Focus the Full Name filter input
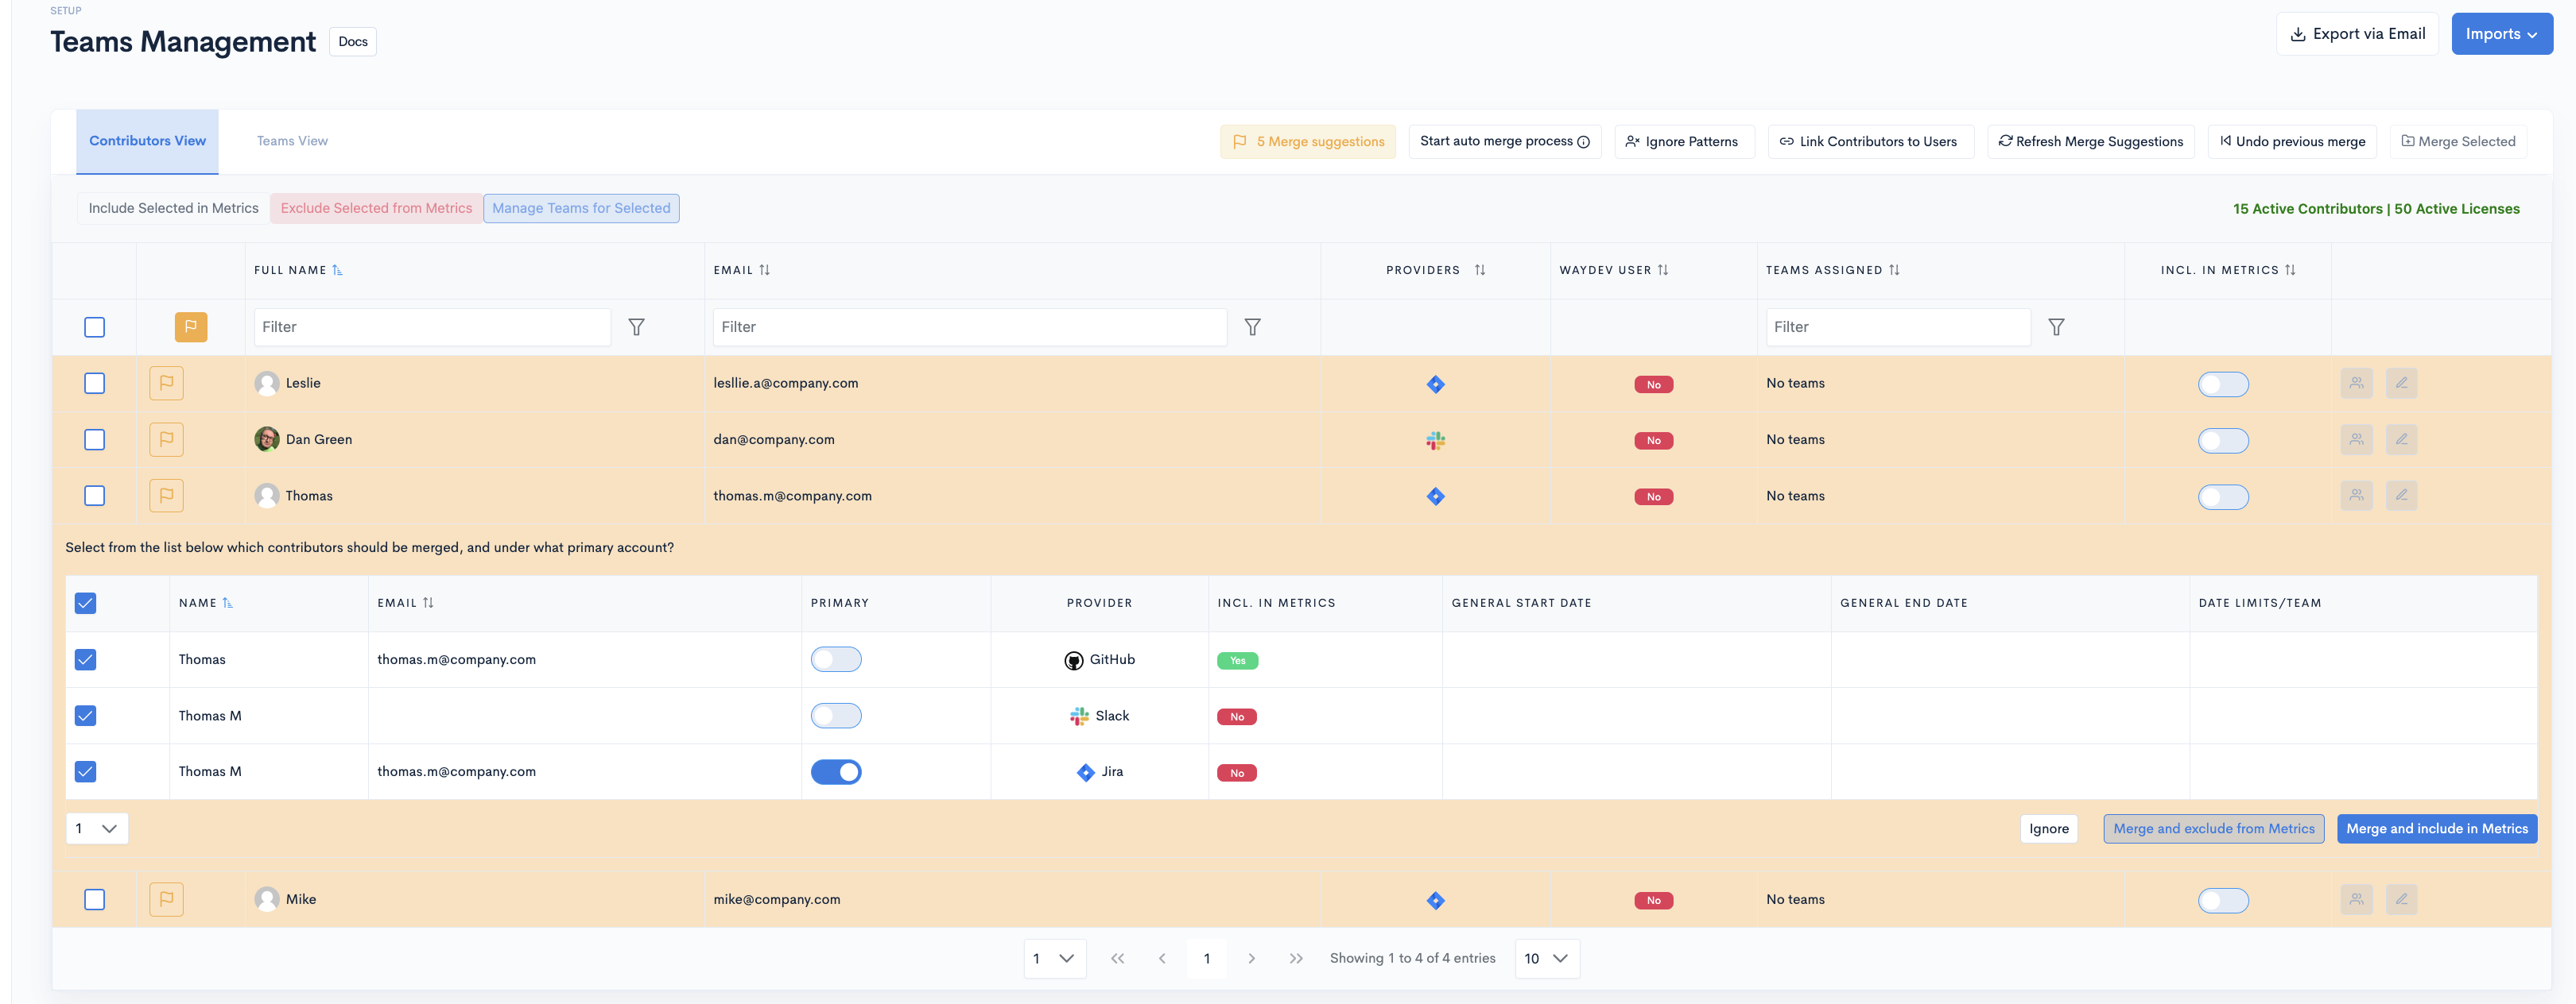The height and width of the screenshot is (1004, 2576). [x=432, y=326]
